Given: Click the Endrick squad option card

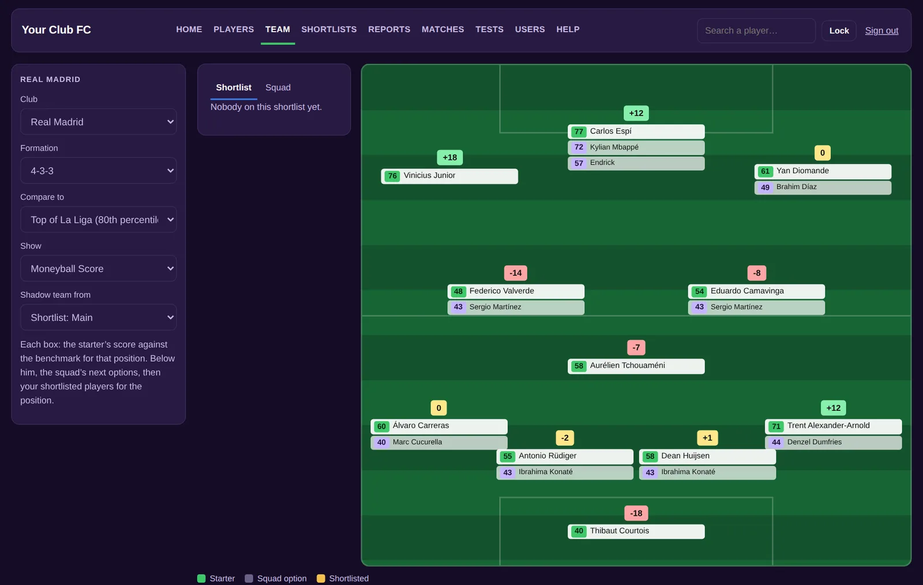Looking at the screenshot, I should (x=636, y=163).
